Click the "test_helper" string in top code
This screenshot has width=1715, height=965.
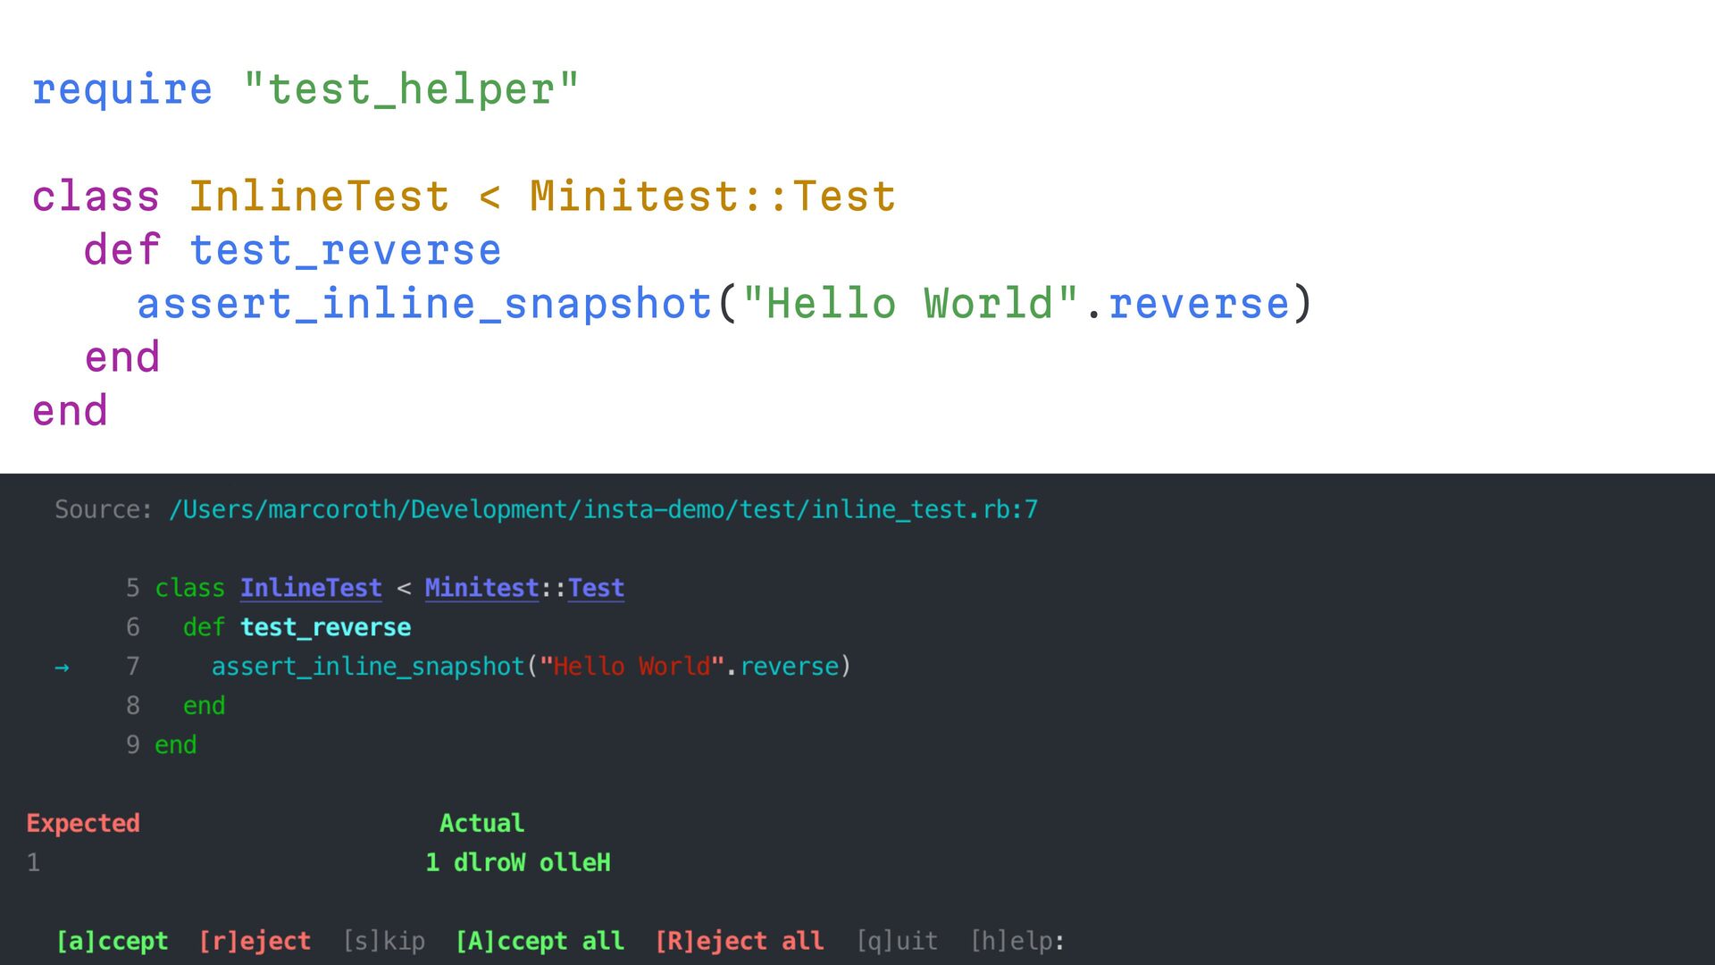tap(411, 89)
